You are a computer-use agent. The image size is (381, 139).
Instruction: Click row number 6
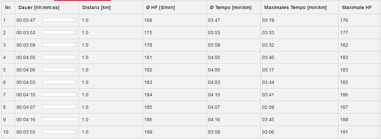(x=4, y=82)
